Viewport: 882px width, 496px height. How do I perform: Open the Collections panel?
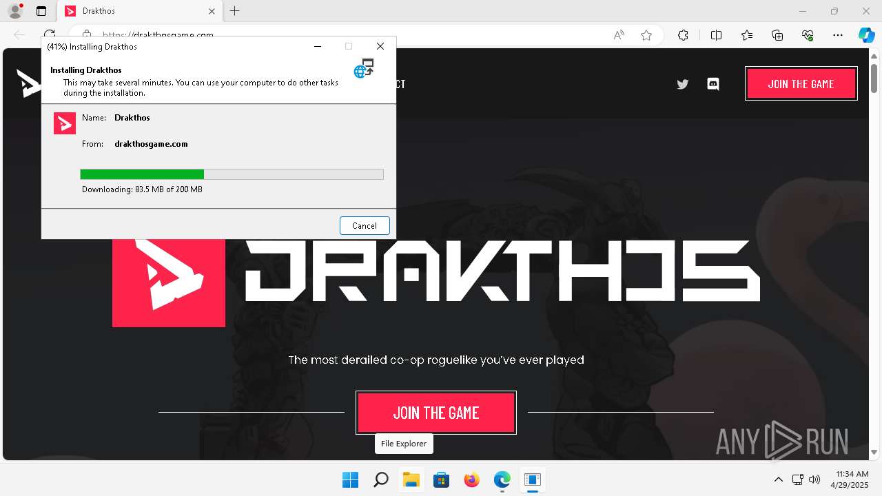click(x=777, y=35)
